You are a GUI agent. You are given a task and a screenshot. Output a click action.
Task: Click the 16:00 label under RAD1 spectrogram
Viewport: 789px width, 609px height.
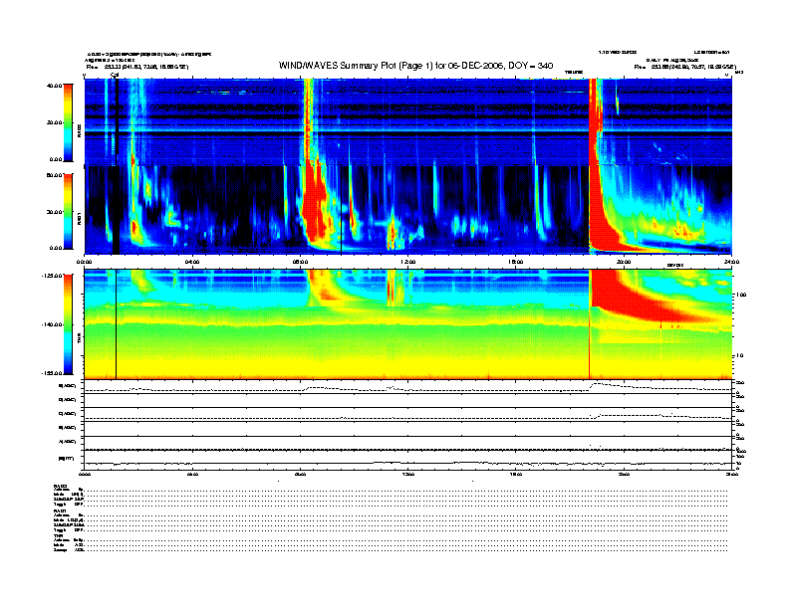tap(516, 262)
